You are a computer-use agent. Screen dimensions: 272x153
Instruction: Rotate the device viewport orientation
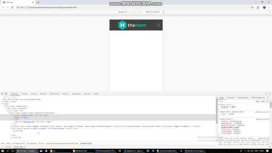pos(163,12)
